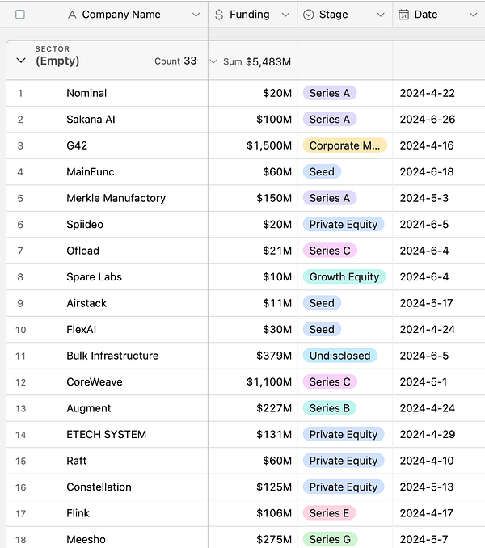Viewport: 485px width, 548px height.
Task: Click the CoreWeave company name cell
Action: [95, 381]
